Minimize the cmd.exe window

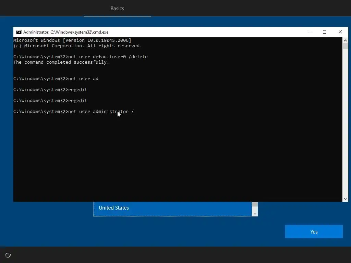(x=309, y=32)
